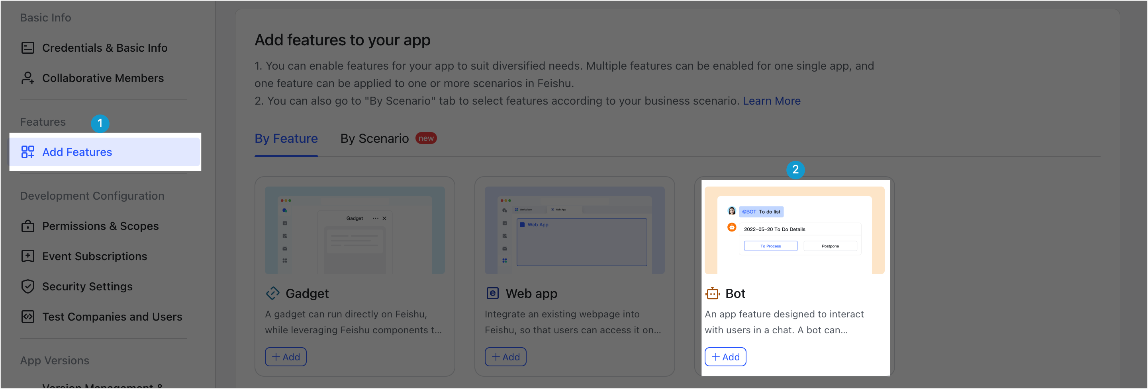Screen dimensions: 1148x389
Task: Click the orange Bot robot icon
Action: pyautogui.click(x=712, y=293)
